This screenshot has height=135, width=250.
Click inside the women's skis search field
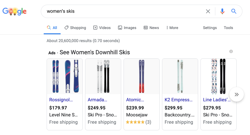(122, 11)
